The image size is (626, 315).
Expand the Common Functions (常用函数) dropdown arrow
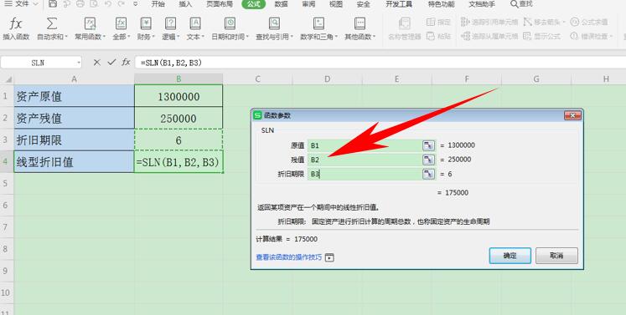point(105,37)
